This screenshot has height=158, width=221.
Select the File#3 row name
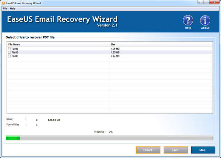15,56
